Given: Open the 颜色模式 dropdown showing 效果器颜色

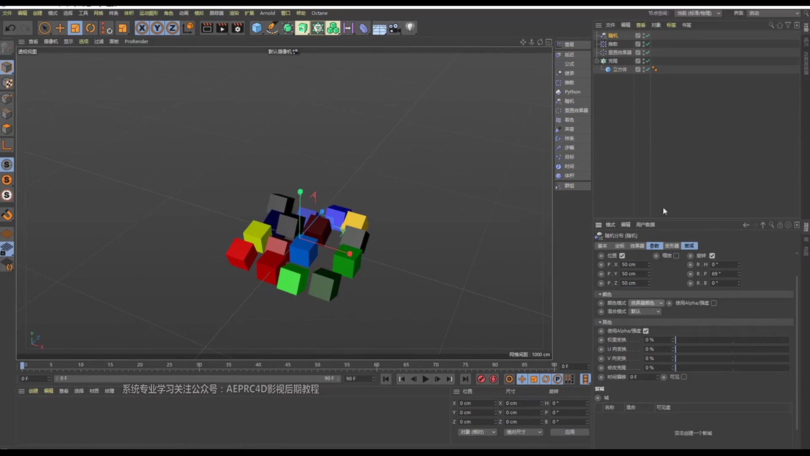Looking at the screenshot, I should tap(645, 303).
